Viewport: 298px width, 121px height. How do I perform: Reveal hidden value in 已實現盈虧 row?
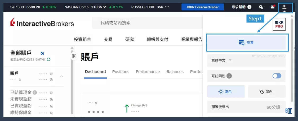[51, 106]
